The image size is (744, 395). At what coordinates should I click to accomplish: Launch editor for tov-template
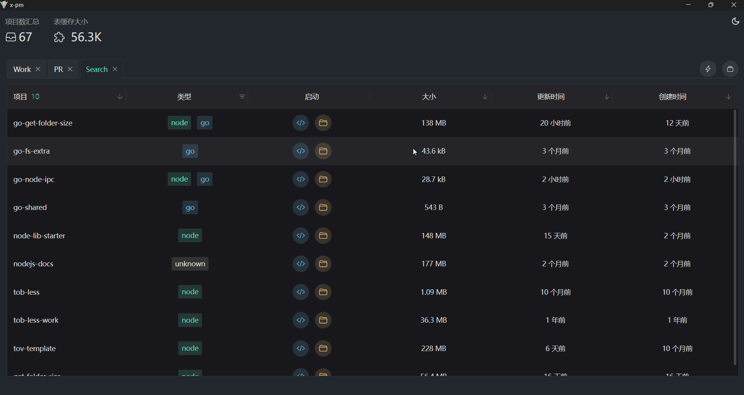[x=301, y=348]
